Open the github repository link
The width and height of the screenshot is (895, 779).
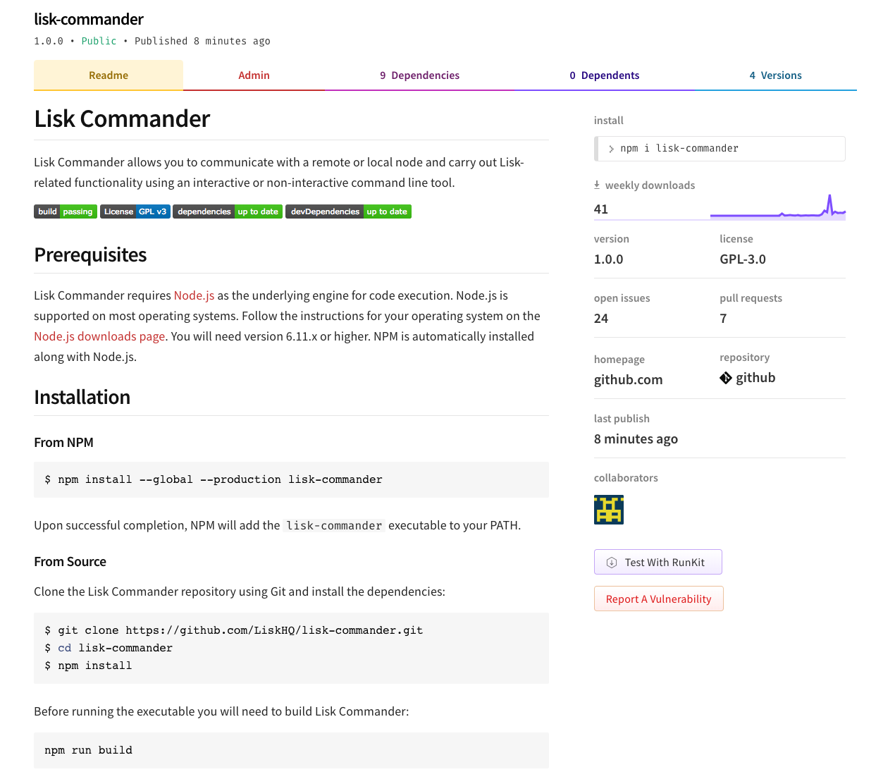(755, 378)
